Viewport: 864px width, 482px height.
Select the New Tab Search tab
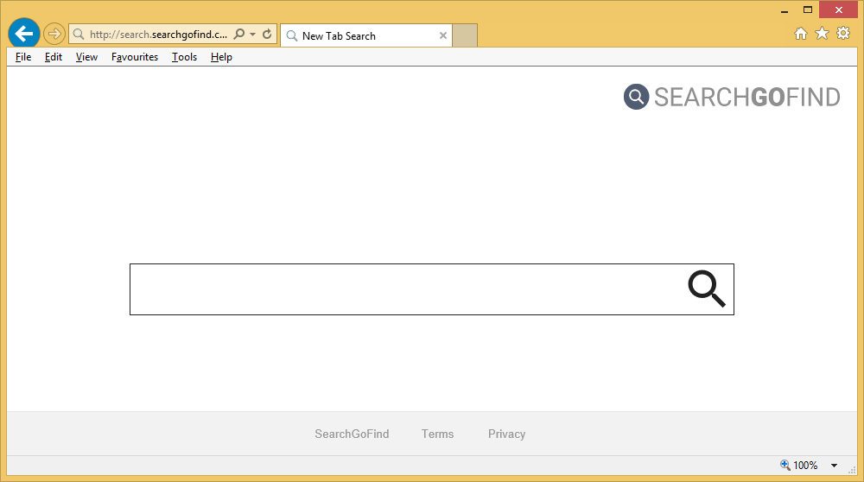pos(359,36)
